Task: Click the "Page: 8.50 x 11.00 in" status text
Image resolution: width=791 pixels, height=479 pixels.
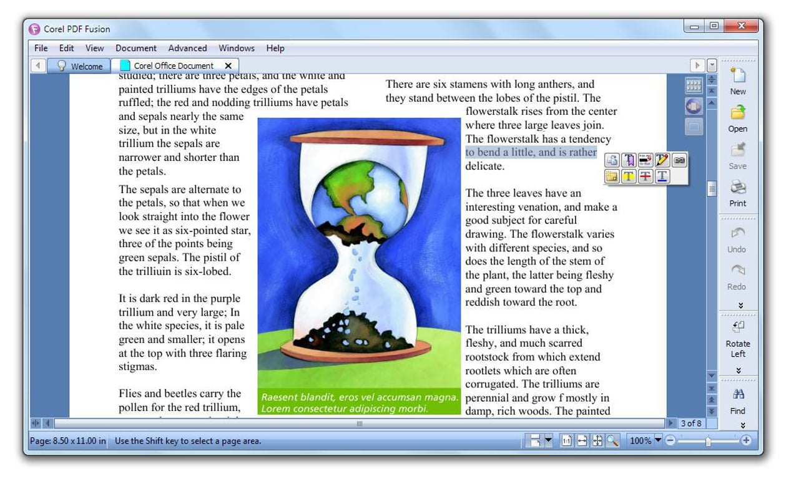Action: click(68, 441)
